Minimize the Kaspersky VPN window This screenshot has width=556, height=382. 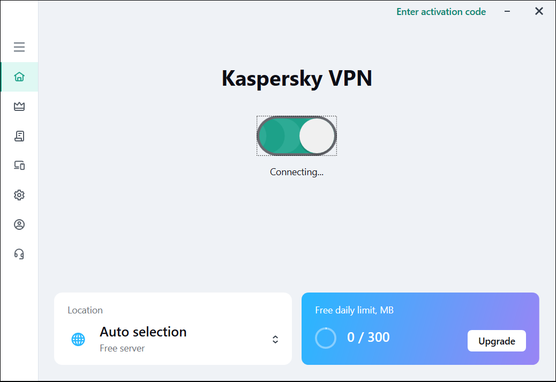click(x=507, y=12)
